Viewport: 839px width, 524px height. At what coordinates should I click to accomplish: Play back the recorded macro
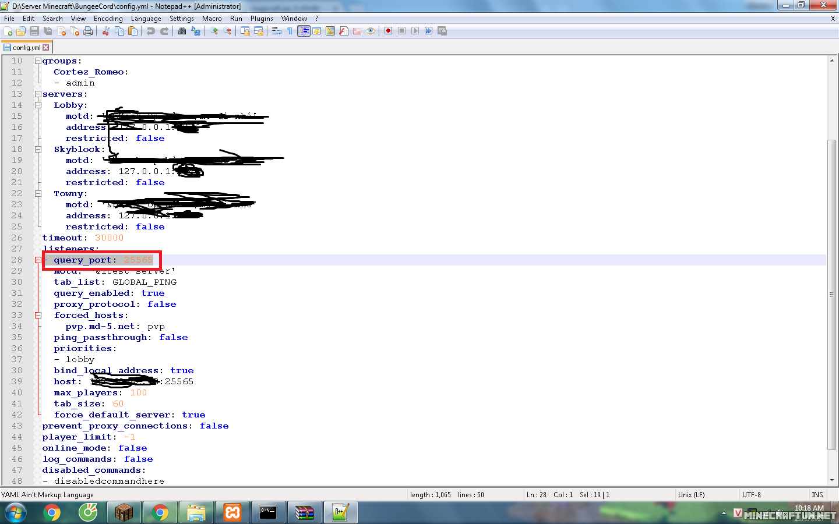point(415,31)
